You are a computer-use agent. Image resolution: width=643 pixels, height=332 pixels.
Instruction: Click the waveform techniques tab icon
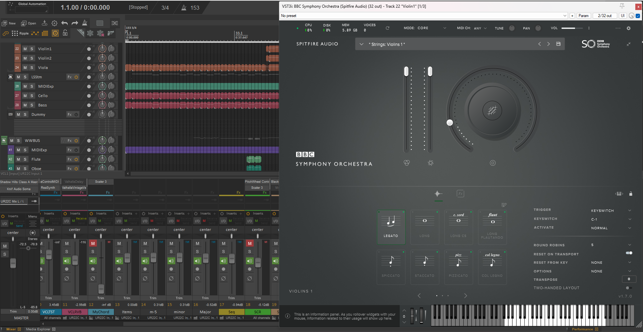[438, 193]
